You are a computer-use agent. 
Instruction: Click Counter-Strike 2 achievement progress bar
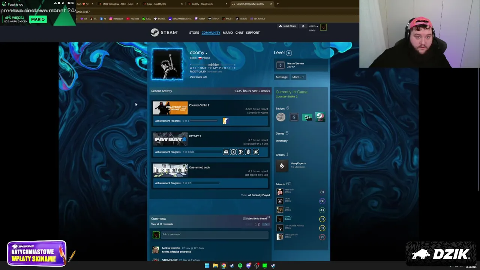[204, 121]
